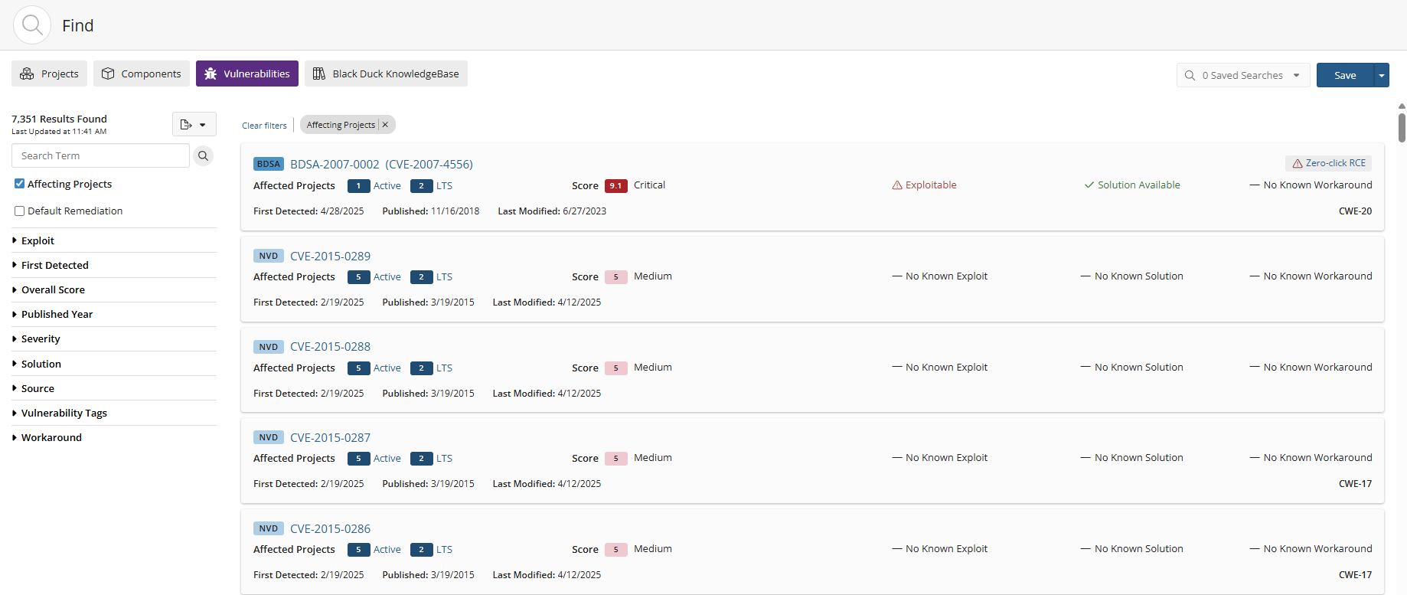The width and height of the screenshot is (1407, 595).
Task: Expand the Workaround filter
Action: (114, 437)
